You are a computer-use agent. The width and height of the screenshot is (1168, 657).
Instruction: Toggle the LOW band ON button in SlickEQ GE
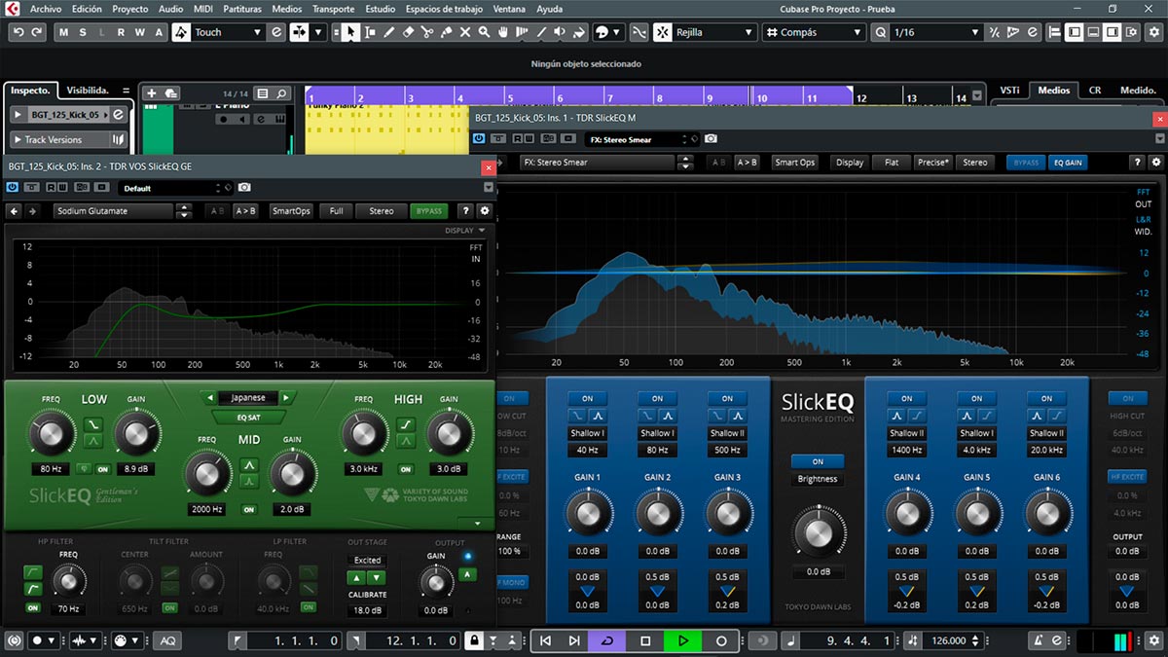coord(102,469)
